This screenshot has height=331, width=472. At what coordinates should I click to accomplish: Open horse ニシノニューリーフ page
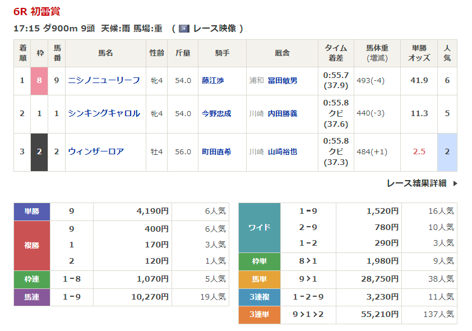point(104,81)
